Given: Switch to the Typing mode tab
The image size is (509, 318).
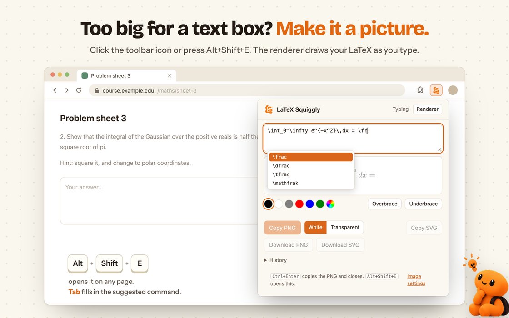Looking at the screenshot, I should click(x=400, y=109).
